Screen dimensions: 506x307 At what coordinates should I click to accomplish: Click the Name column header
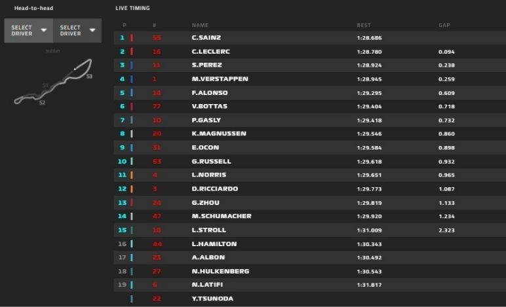[200, 25]
